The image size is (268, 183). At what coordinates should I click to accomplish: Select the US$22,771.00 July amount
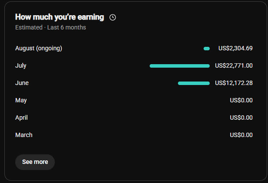tap(234, 65)
